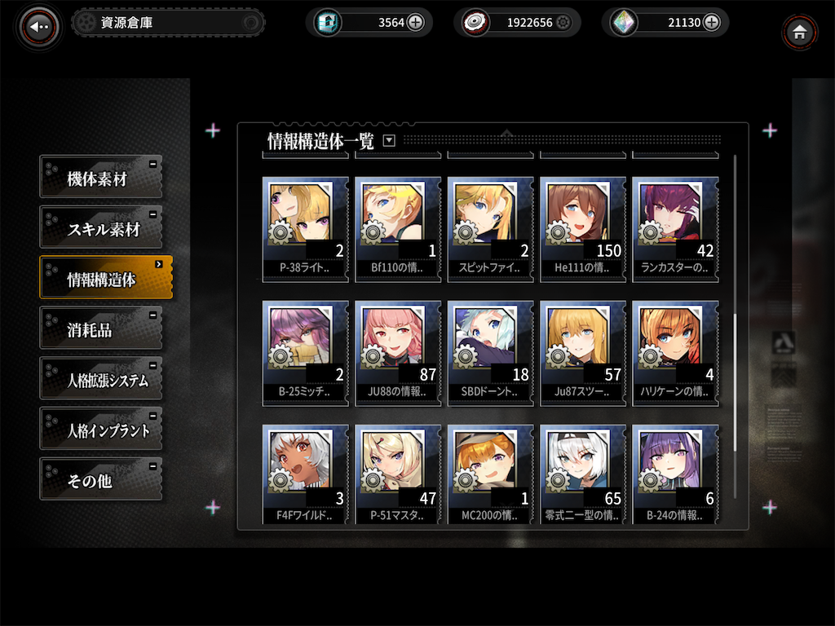
Task: Select the JU88 item with 87 count
Action: pos(398,354)
